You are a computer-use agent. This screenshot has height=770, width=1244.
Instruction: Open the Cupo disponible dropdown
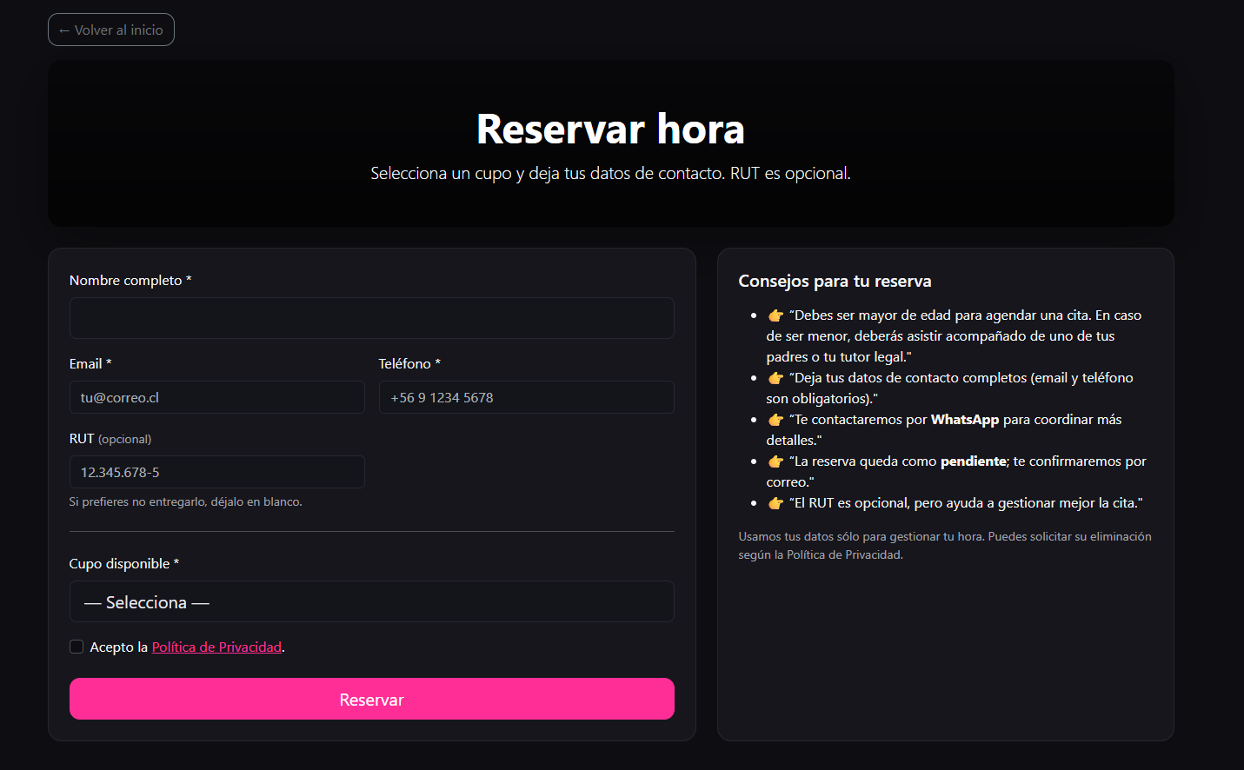pyautogui.click(x=371, y=601)
